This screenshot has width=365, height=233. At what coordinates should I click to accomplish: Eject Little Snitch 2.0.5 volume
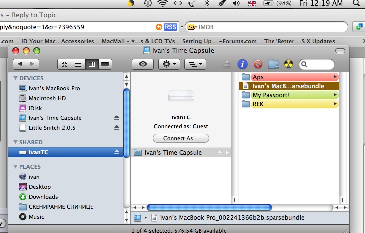tap(117, 127)
